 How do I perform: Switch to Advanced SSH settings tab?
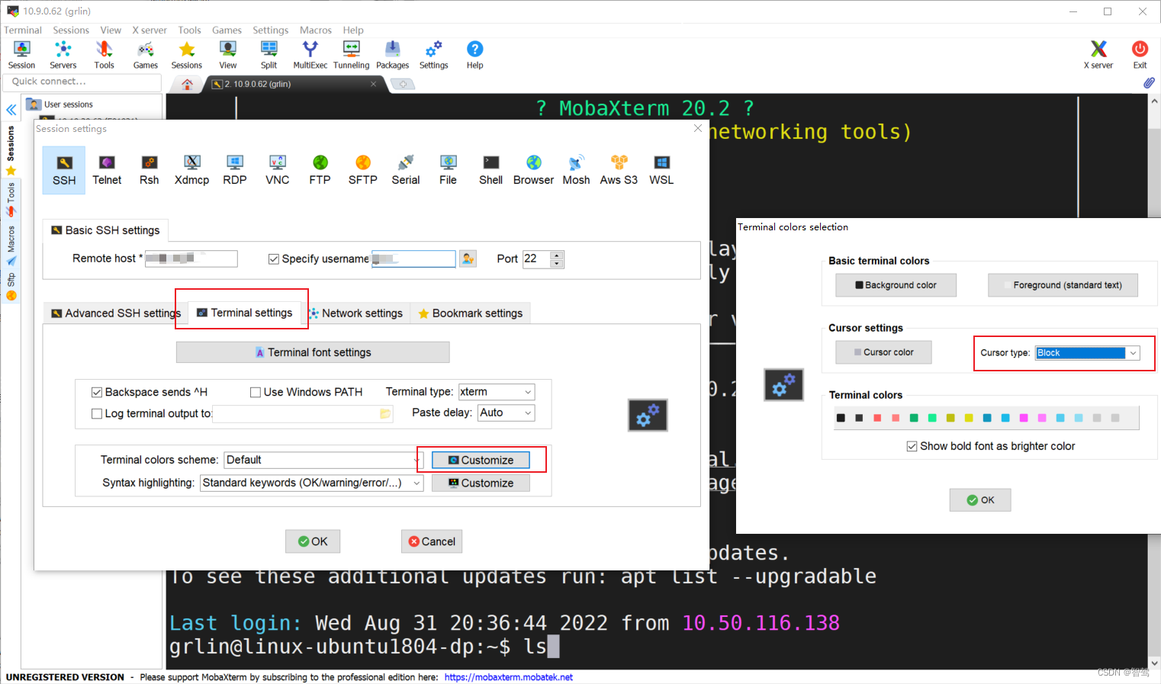pos(116,313)
